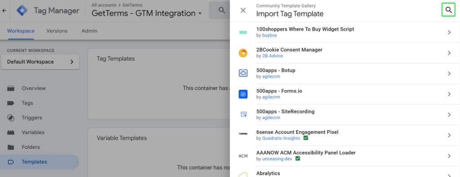Expand the 6sense Account Engagement Pixel chevron
This screenshot has width=460, height=177.
[449, 135]
